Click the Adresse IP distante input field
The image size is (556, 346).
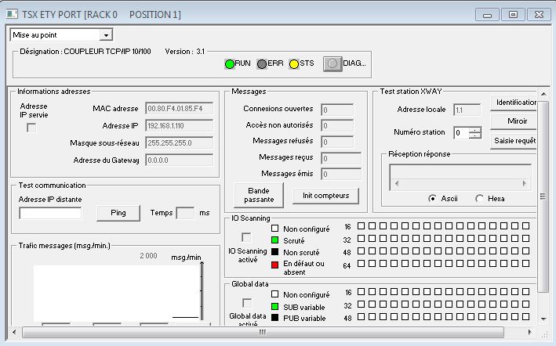point(50,213)
